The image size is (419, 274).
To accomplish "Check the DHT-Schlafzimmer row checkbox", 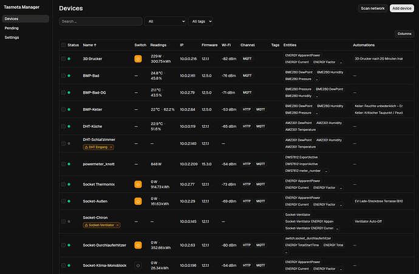I will (63, 144).
